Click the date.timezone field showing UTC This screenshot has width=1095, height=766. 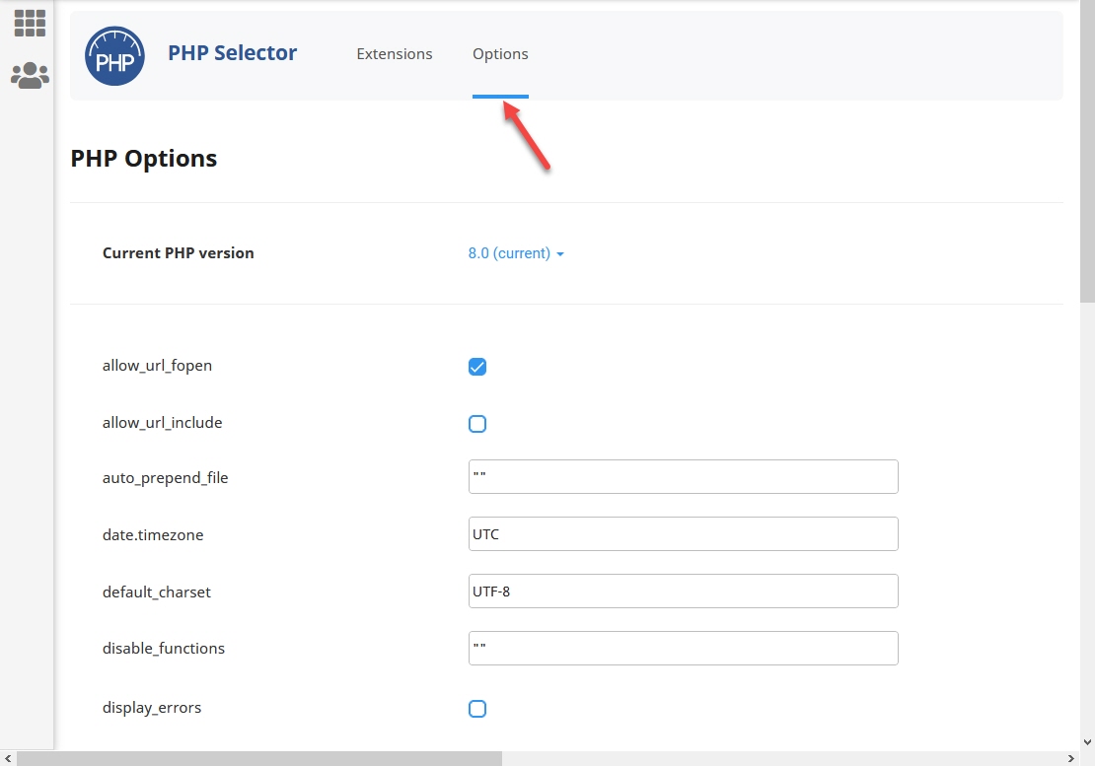tap(683, 533)
